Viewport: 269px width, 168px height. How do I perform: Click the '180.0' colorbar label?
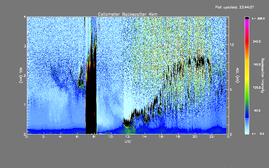(257, 65)
